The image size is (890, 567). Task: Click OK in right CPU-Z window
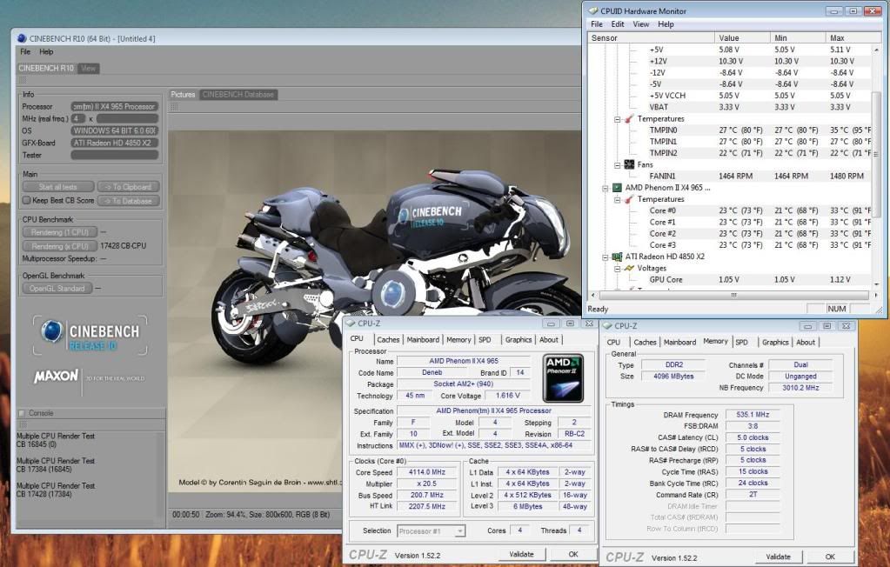[x=830, y=557]
